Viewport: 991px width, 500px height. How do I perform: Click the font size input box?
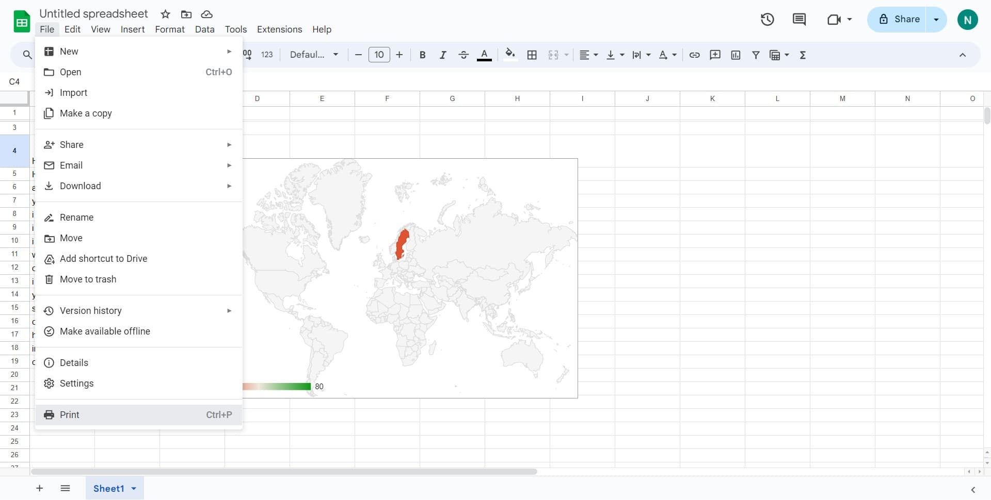379,55
